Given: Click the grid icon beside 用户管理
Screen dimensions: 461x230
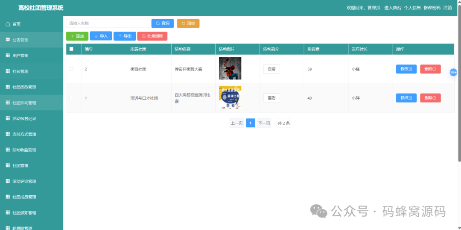Looking at the screenshot, I should click(8, 56).
